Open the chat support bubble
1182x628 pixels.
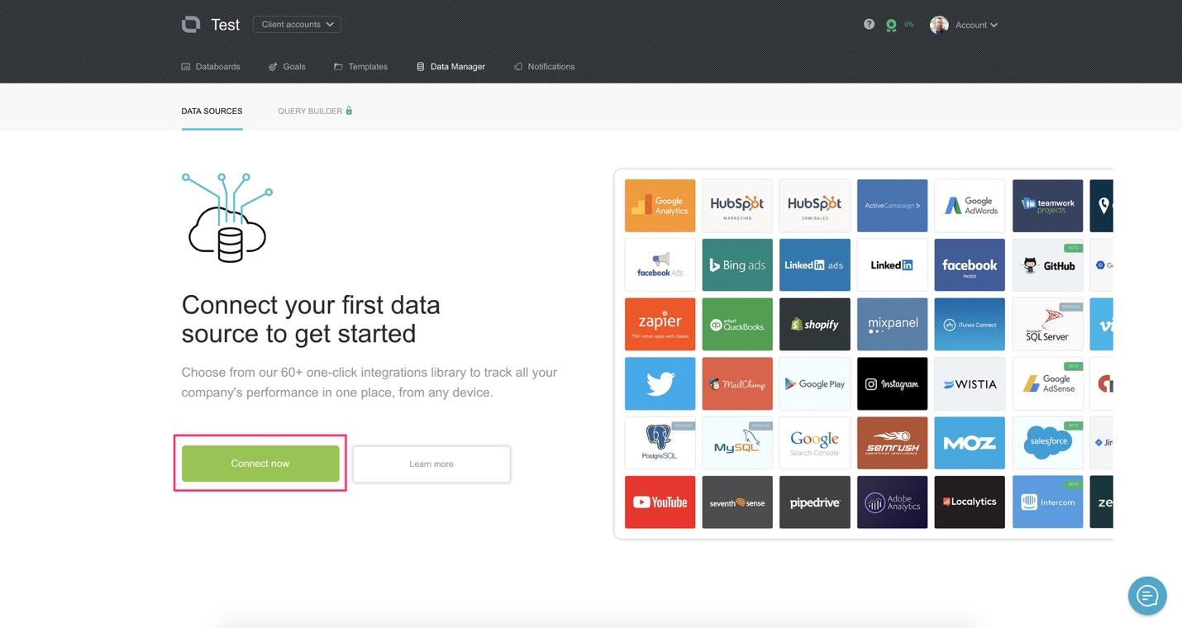tap(1147, 595)
